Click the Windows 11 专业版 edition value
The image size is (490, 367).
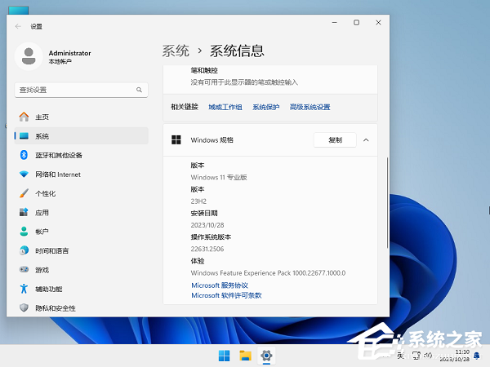click(219, 177)
